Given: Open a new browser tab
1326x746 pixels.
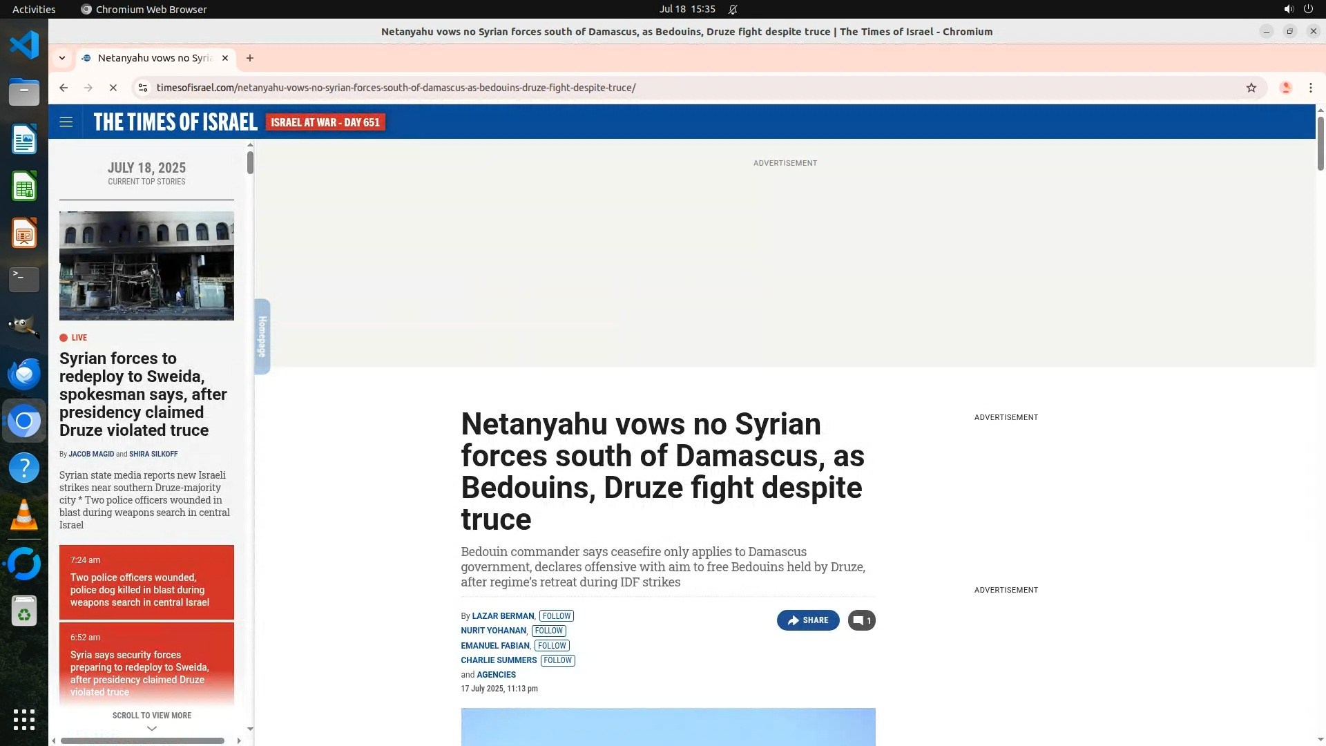Looking at the screenshot, I should 250,58.
